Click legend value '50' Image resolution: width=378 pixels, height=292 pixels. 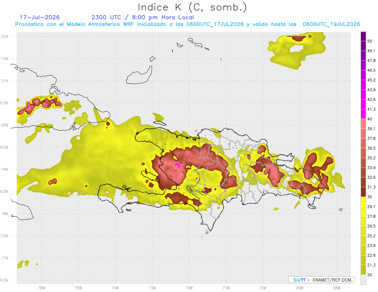point(370,41)
